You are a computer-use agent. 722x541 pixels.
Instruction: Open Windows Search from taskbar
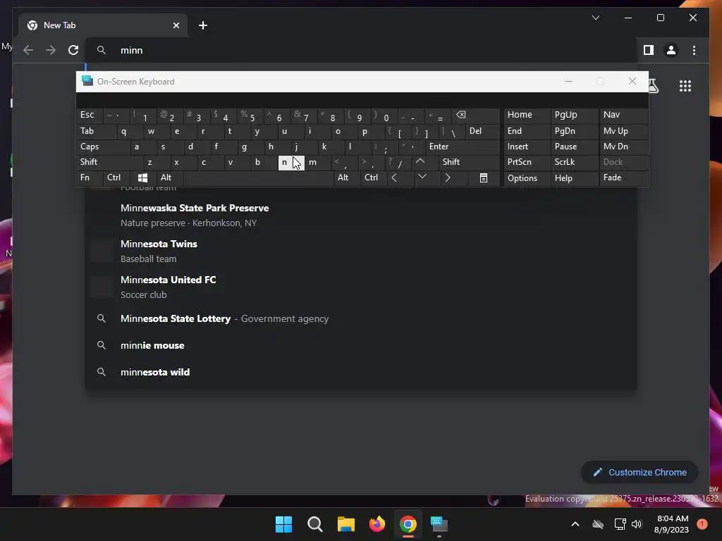315,524
